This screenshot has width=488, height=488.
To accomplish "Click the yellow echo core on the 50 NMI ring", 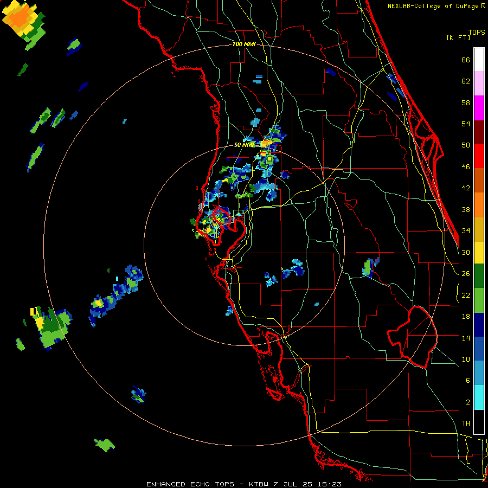I will (266, 144).
